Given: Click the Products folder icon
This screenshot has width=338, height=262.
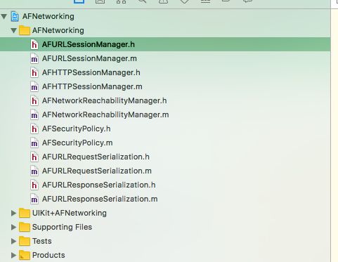Looking at the screenshot, I should [25, 255].
